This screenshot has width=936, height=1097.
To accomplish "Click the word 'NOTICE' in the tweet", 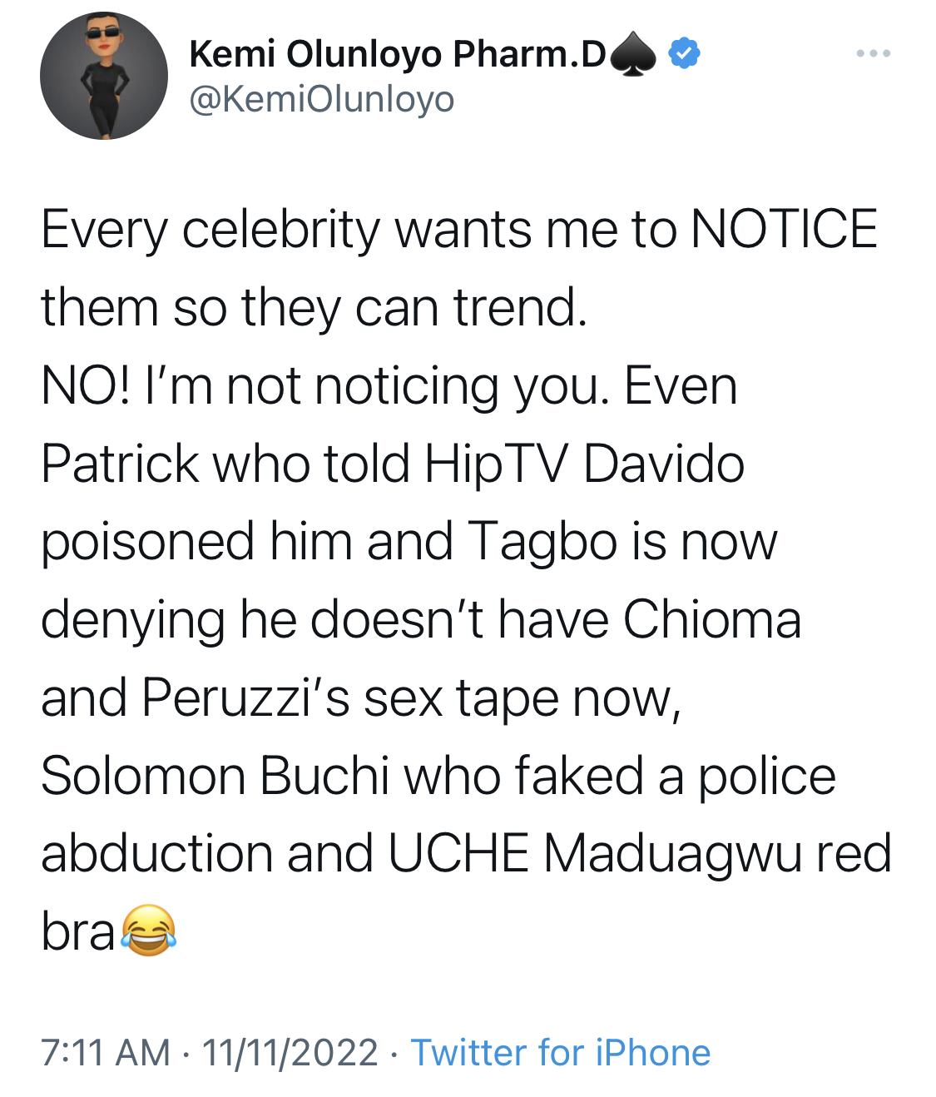I will coord(784,229).
